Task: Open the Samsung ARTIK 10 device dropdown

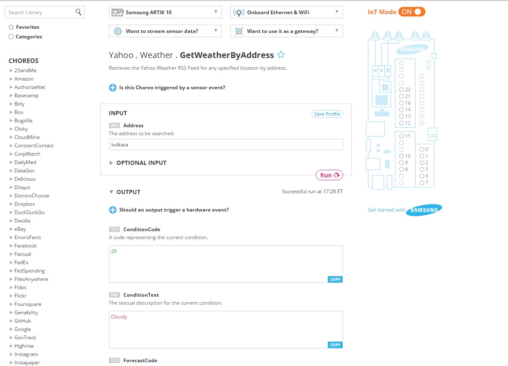Action: coord(165,12)
